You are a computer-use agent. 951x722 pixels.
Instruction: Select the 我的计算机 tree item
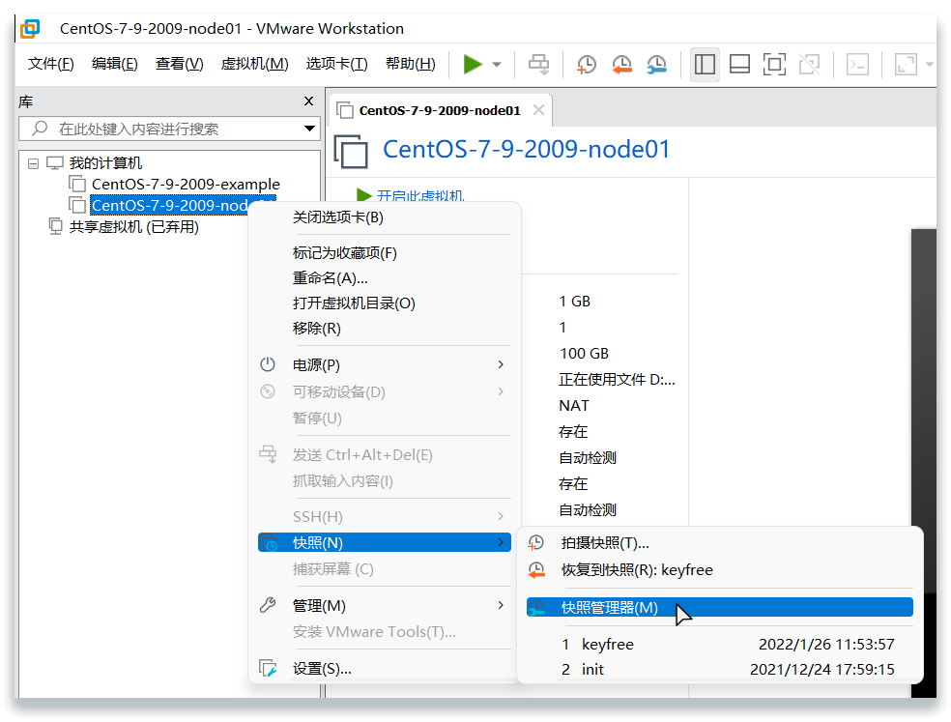pyautogui.click(x=105, y=163)
